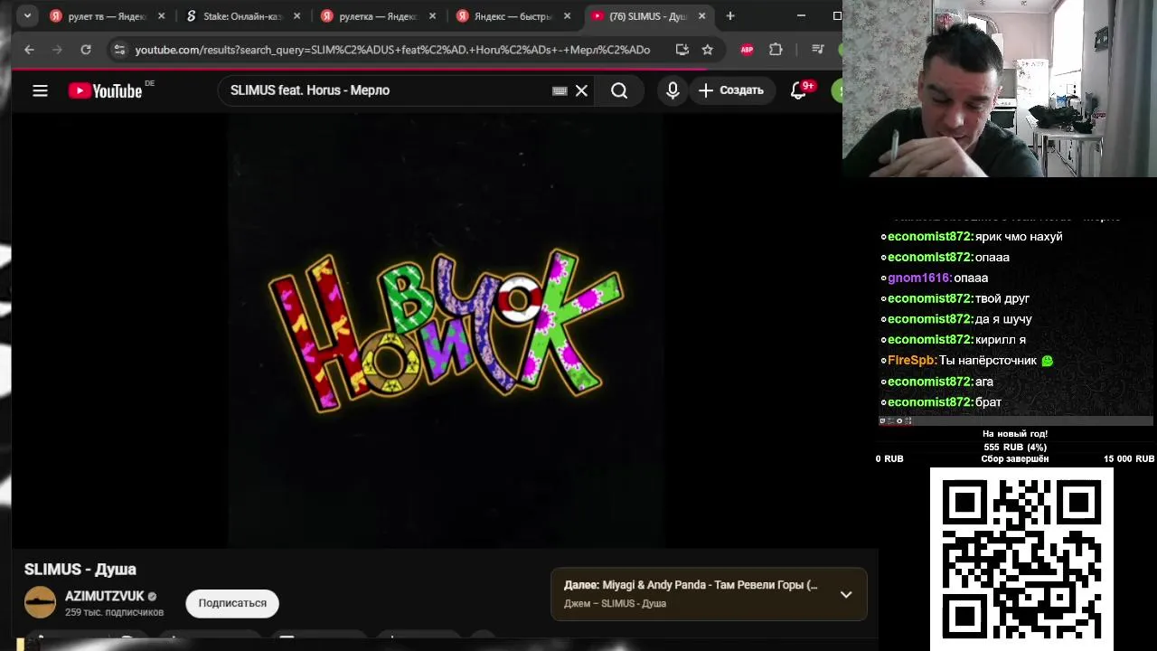Viewport: 1157px width, 651px height.
Task: Close the "рулетка — Яндекс" tab
Action: coord(432,16)
